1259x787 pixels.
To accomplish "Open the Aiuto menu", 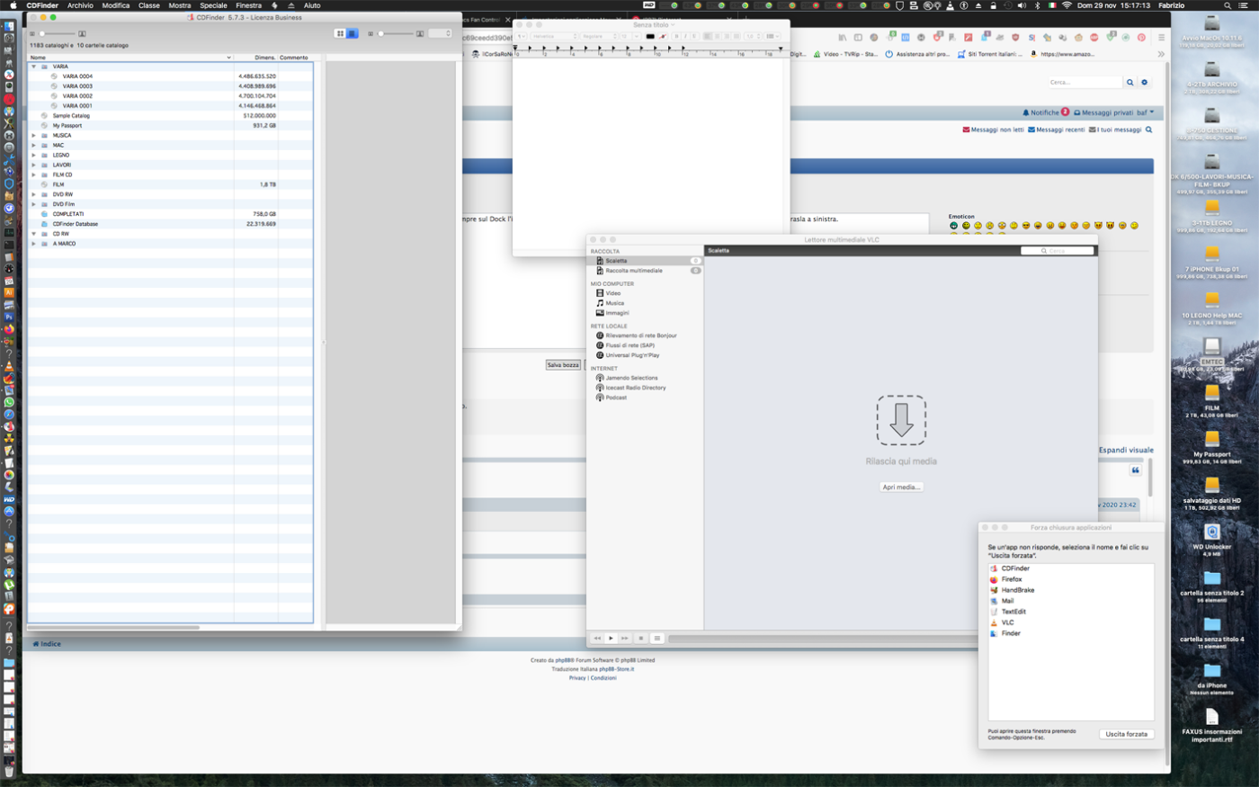I will tap(312, 5).
